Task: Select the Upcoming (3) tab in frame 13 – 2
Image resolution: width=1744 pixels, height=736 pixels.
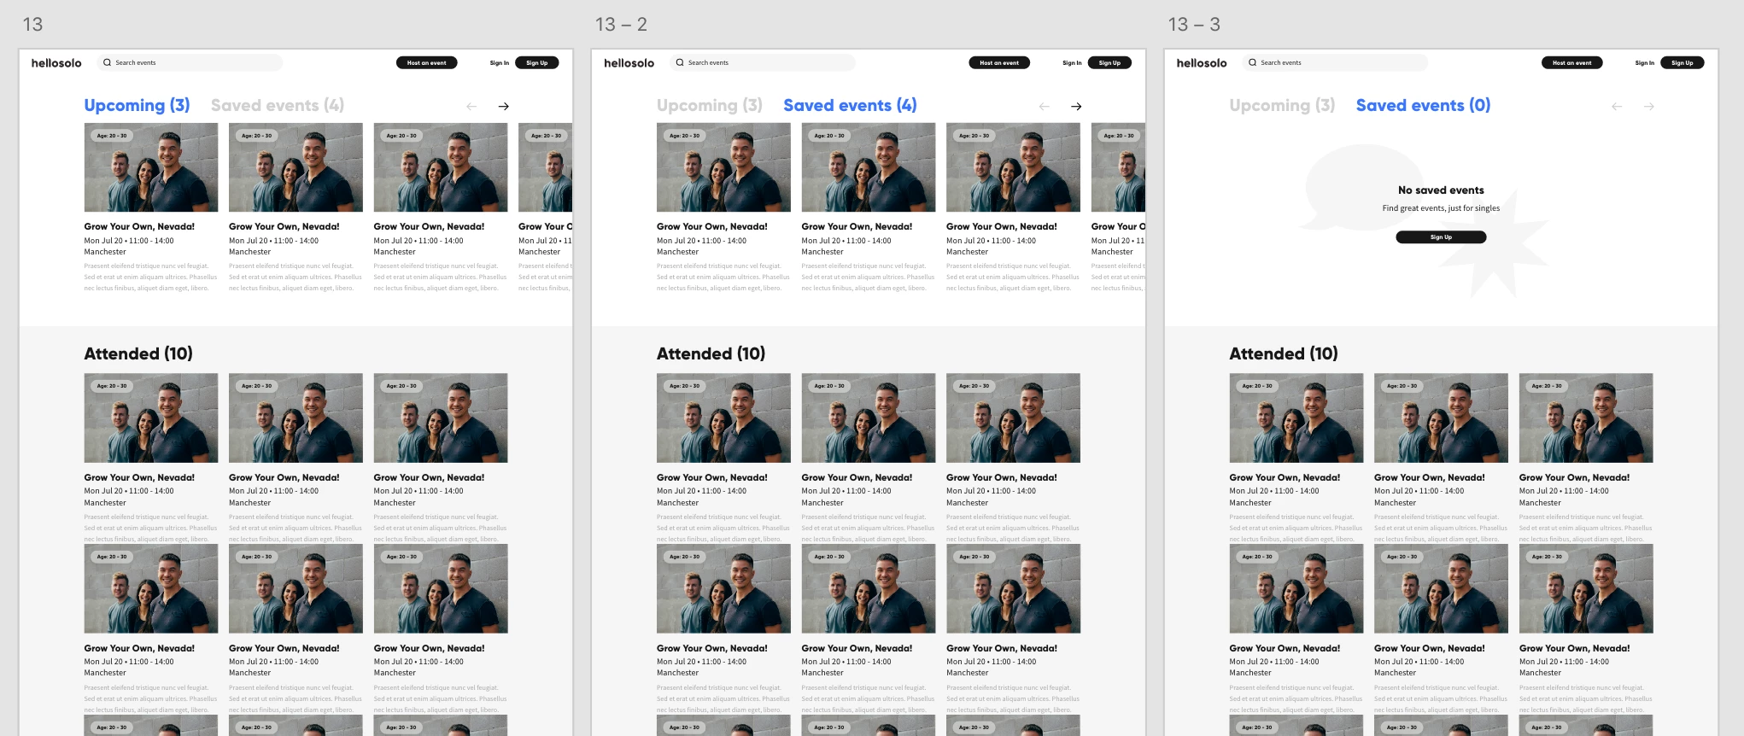Action: (x=710, y=105)
